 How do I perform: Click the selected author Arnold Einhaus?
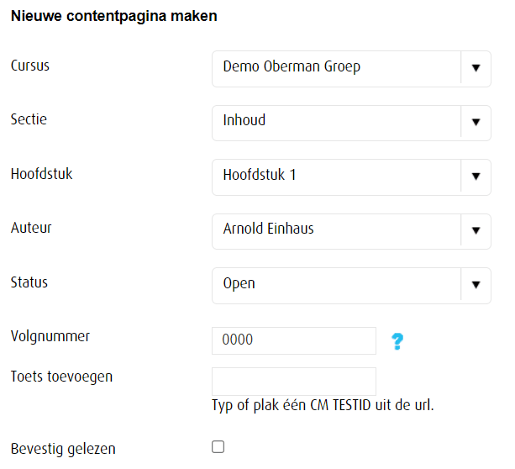pos(268,229)
